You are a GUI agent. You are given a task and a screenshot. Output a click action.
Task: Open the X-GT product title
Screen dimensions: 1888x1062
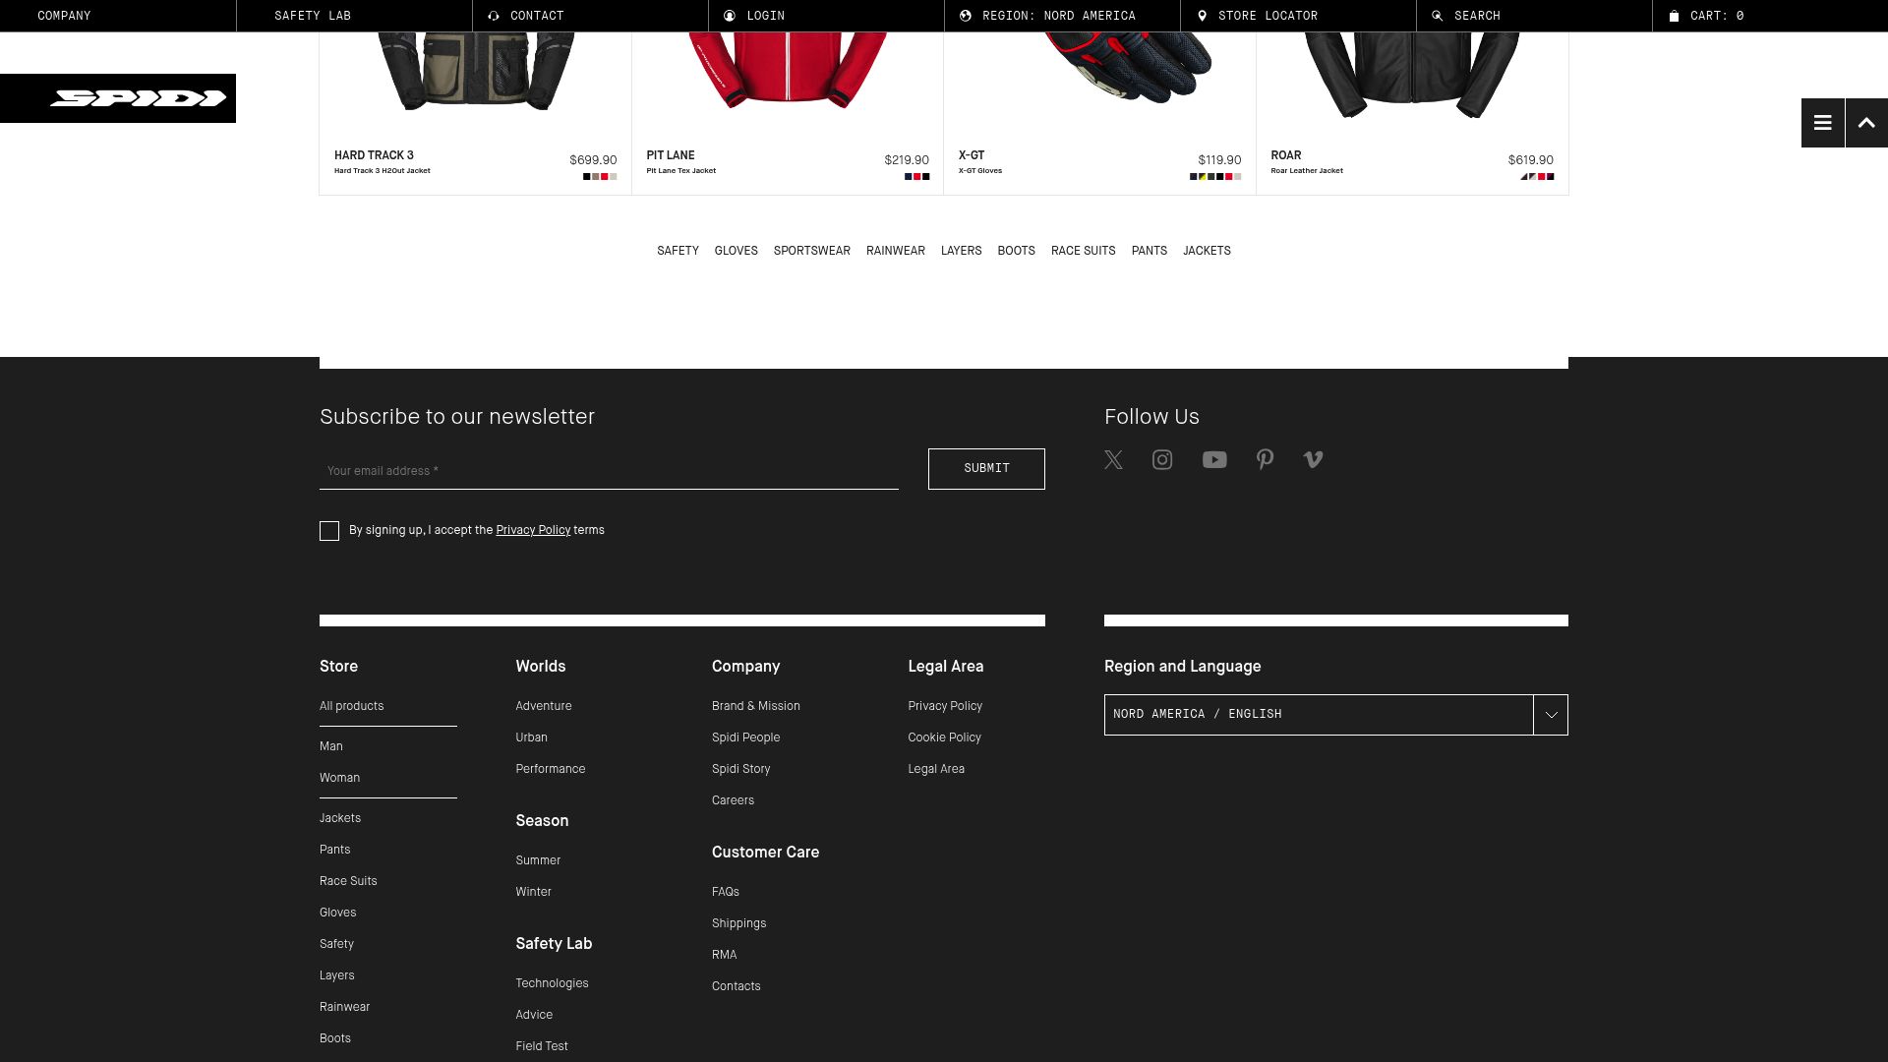[x=972, y=155]
